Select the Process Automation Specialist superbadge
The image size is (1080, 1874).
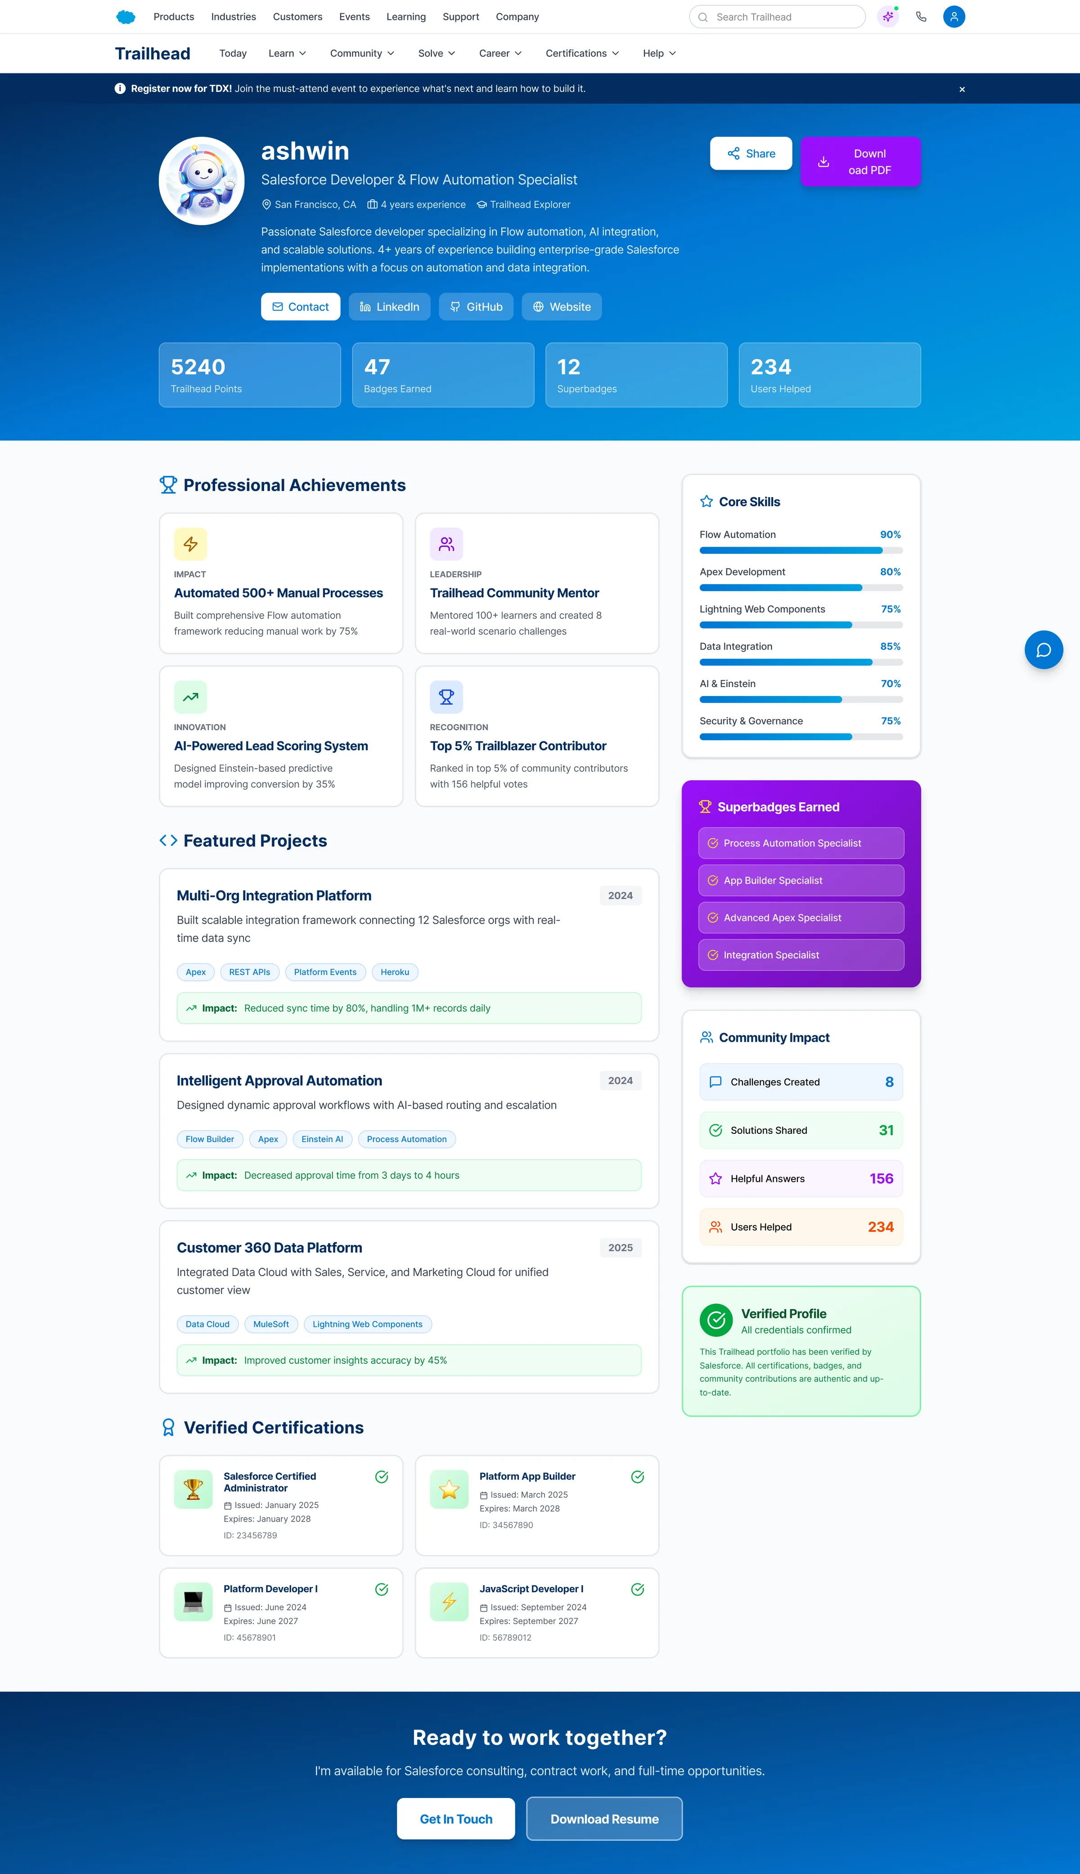tap(801, 843)
